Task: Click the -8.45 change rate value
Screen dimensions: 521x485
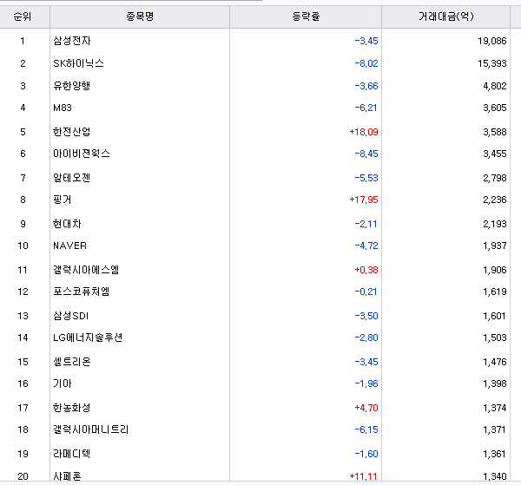Action: pos(366,154)
